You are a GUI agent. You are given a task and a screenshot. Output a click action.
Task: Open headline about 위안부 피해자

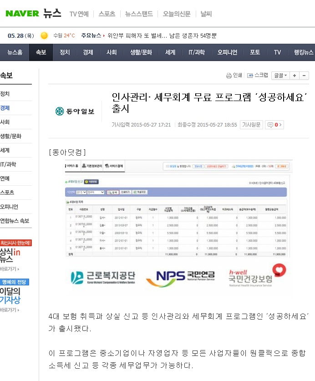coord(162,36)
